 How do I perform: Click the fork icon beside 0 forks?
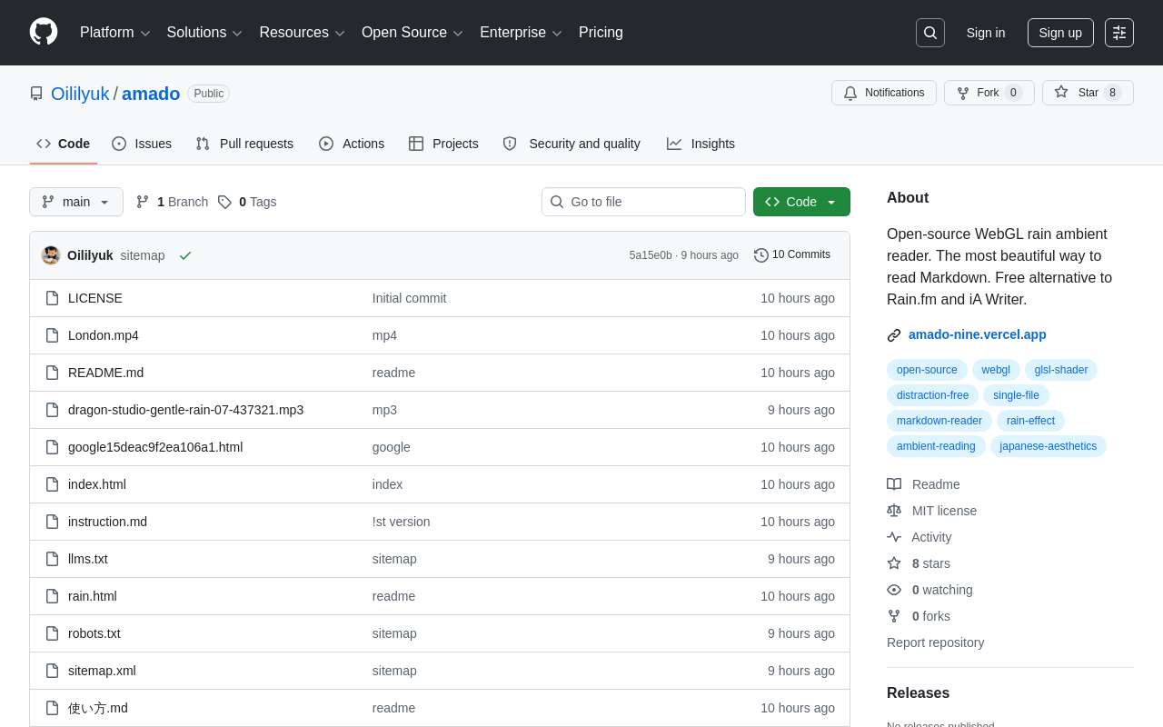point(894,616)
